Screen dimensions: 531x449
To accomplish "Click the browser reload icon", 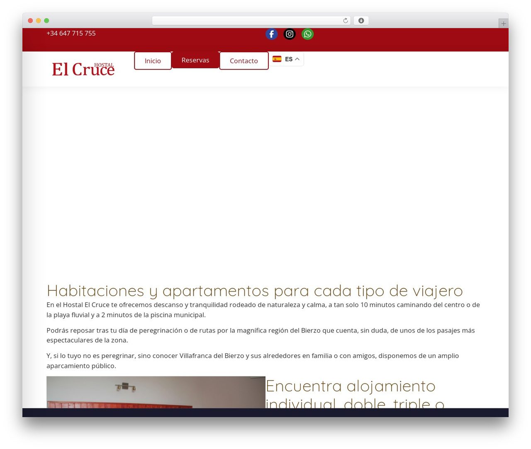I will (x=346, y=21).
